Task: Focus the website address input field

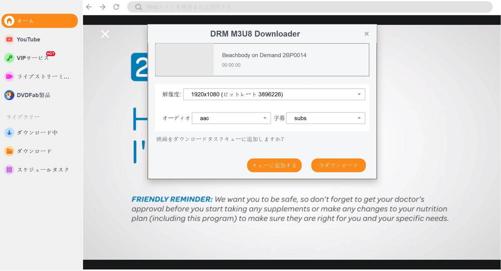Action: (310, 7)
